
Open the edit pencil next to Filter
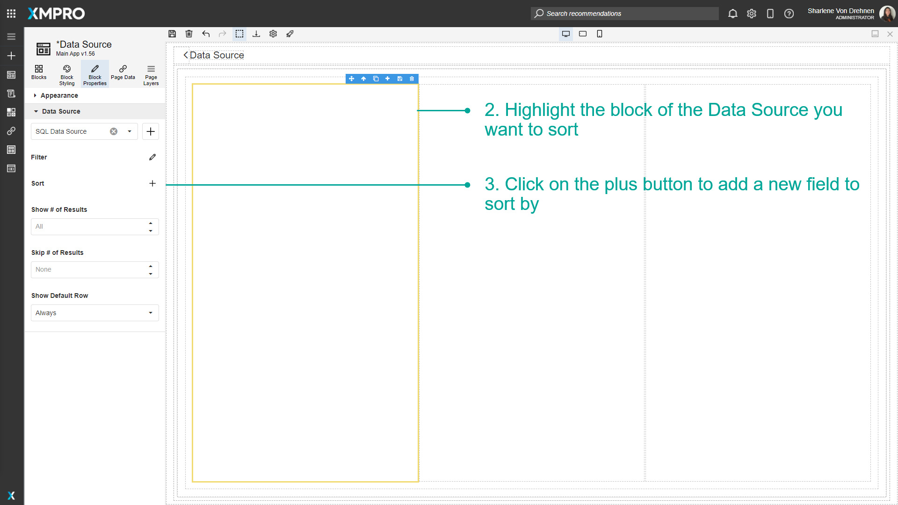coord(152,157)
